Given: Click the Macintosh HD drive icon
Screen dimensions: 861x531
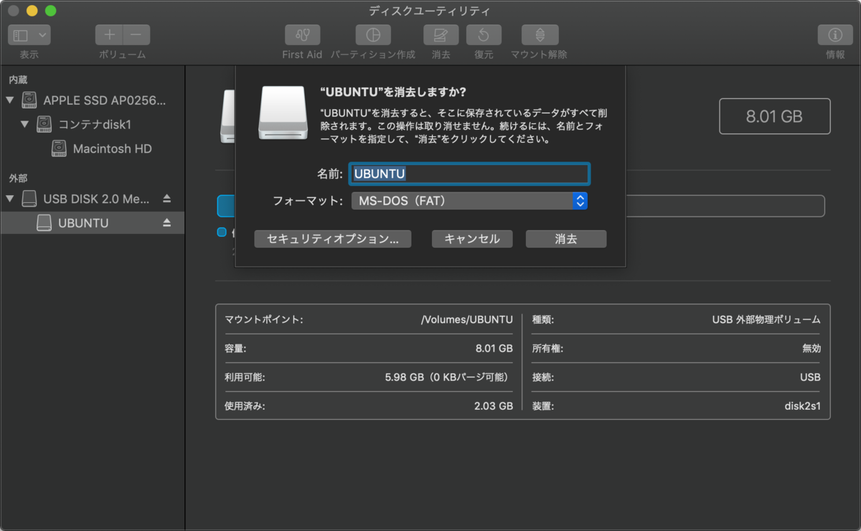Looking at the screenshot, I should 59,149.
